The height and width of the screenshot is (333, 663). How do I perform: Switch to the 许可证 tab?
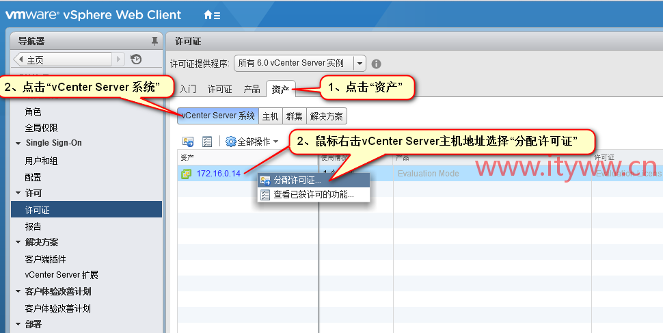pos(220,89)
